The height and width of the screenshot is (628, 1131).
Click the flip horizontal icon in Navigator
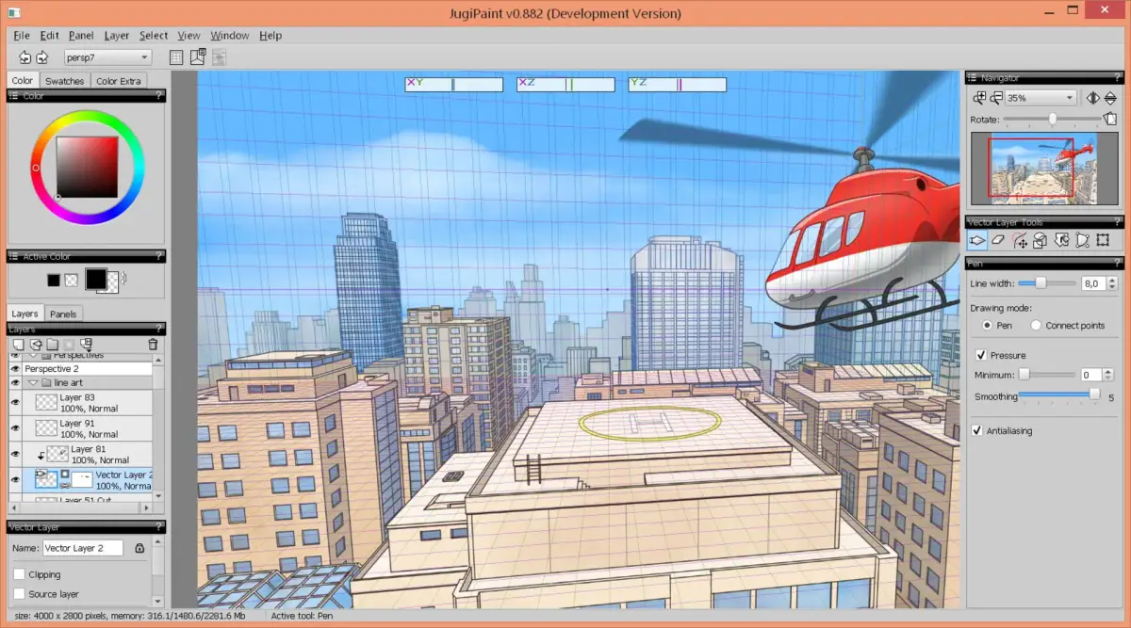click(x=1092, y=98)
